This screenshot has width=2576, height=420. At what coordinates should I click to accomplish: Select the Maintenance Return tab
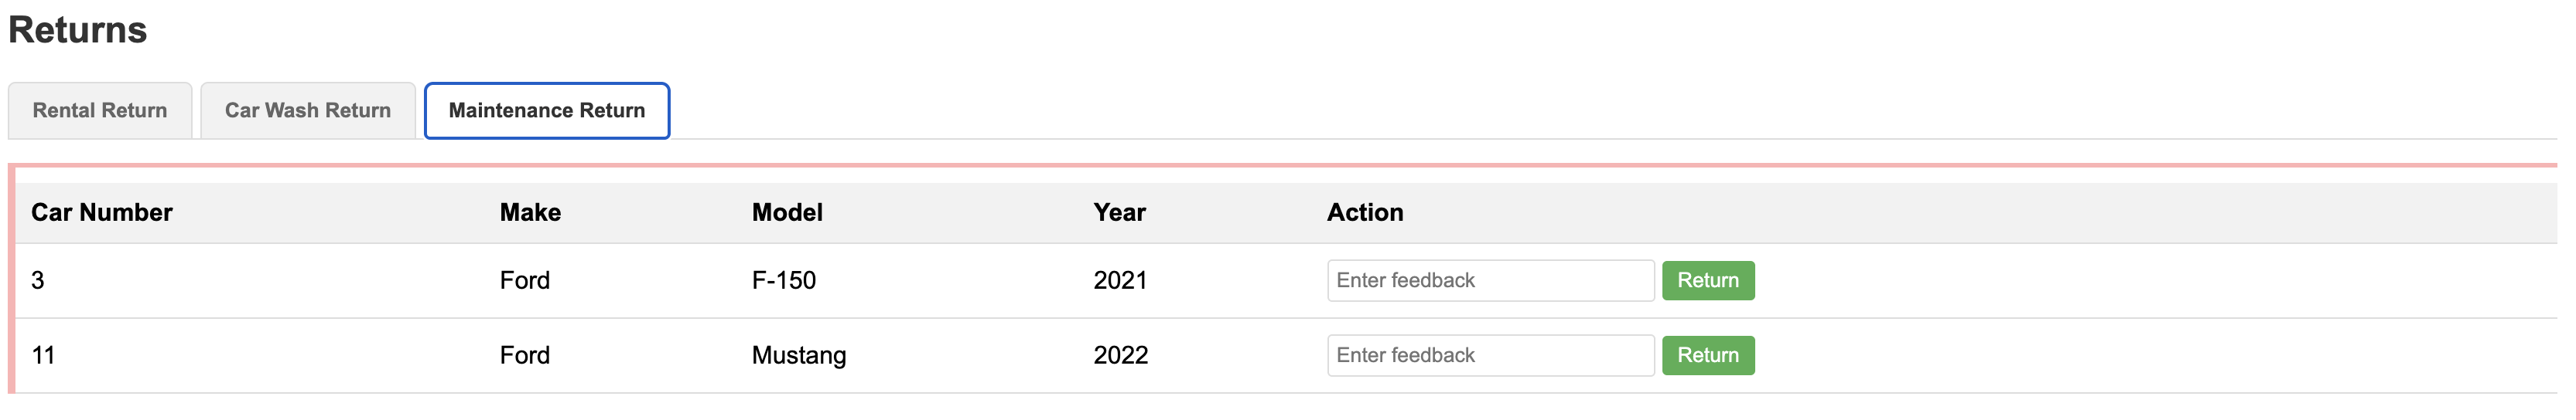tap(546, 110)
